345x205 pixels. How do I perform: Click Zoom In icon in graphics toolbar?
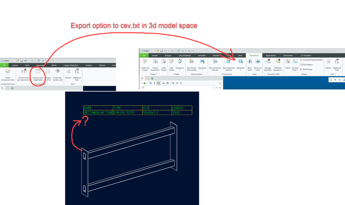(335, 80)
